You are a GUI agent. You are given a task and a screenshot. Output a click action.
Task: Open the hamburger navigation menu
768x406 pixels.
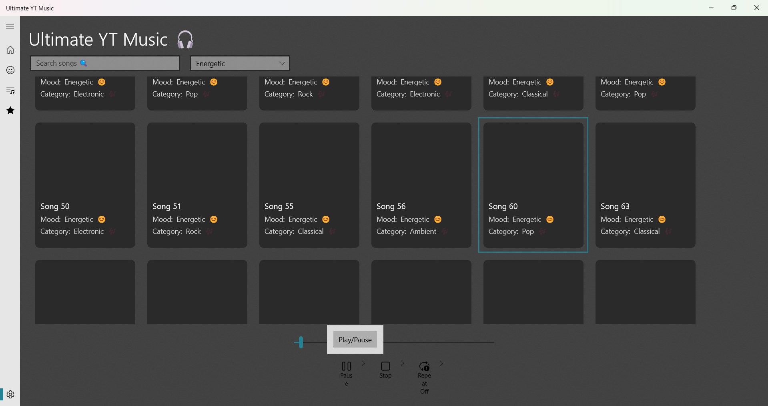pos(10,26)
